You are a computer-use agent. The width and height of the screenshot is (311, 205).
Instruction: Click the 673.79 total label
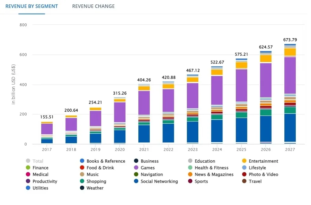(x=290, y=40)
